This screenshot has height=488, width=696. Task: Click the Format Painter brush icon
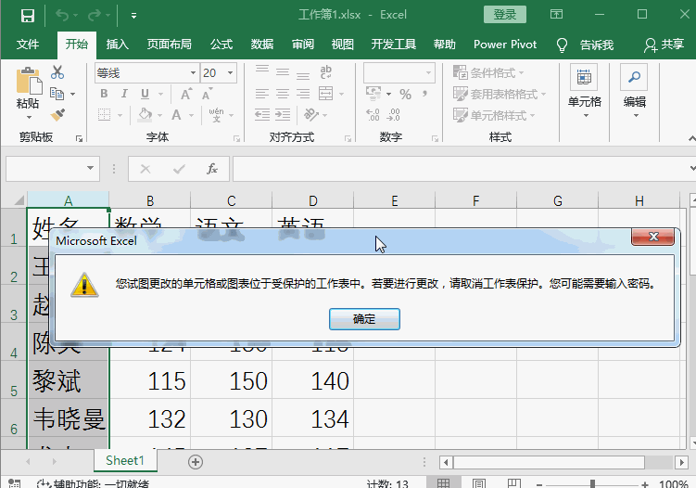tap(57, 115)
